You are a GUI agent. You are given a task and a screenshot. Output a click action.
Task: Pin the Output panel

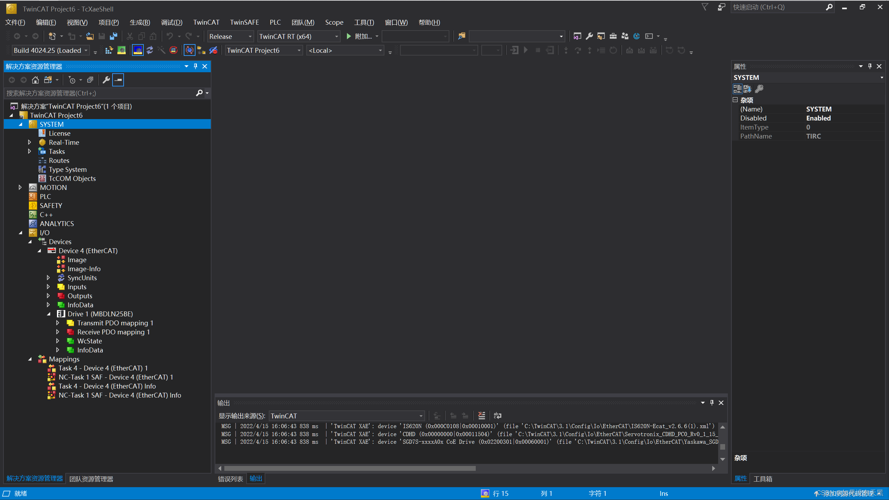pyautogui.click(x=712, y=403)
